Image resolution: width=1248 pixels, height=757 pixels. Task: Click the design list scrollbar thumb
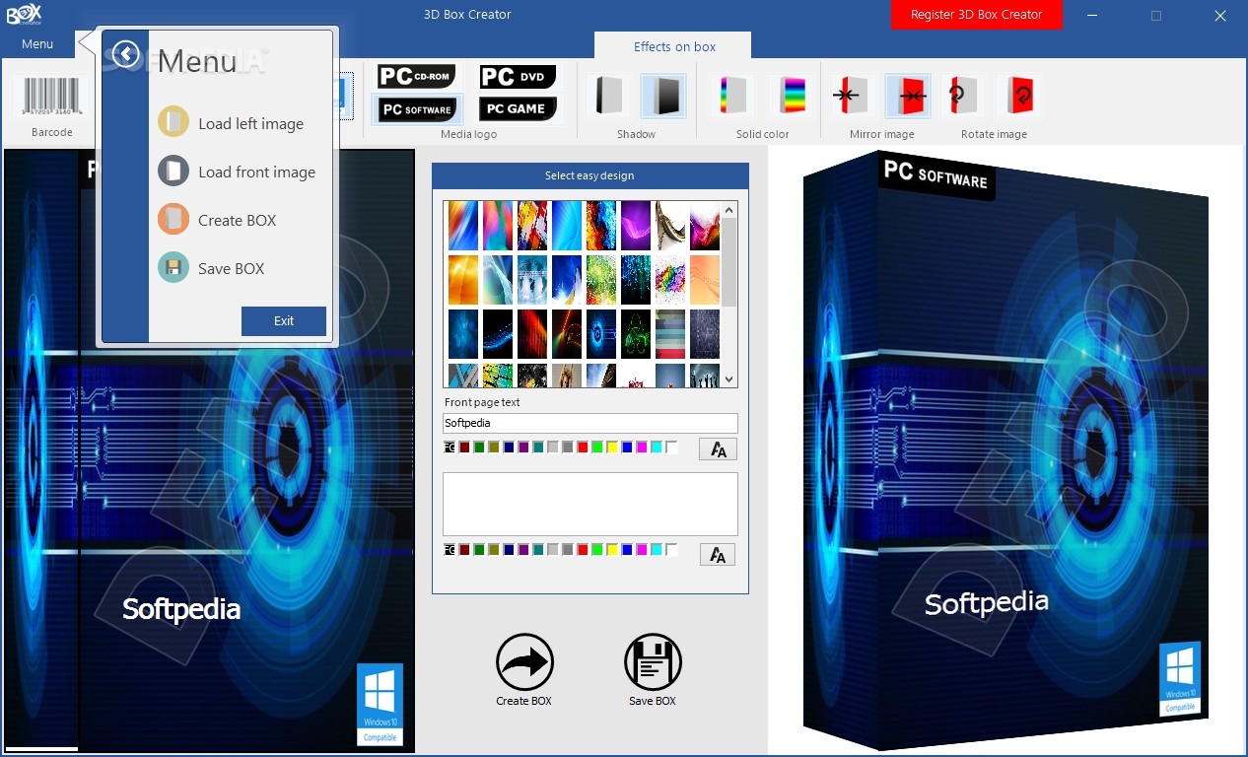click(x=729, y=262)
